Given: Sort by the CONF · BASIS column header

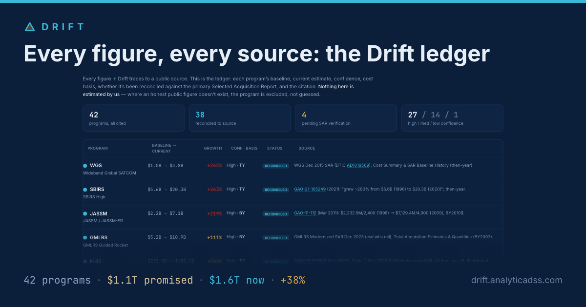Looking at the screenshot, I should (x=244, y=148).
